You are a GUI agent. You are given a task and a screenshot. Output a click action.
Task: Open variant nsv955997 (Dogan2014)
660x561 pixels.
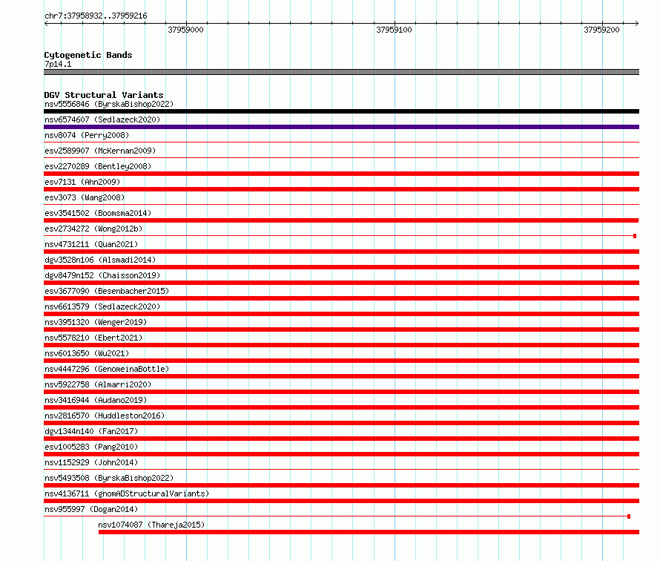pos(91,509)
